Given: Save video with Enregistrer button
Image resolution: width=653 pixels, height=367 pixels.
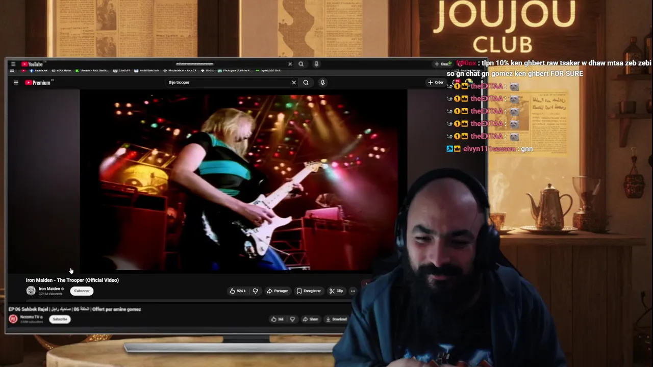Looking at the screenshot, I should point(309,291).
